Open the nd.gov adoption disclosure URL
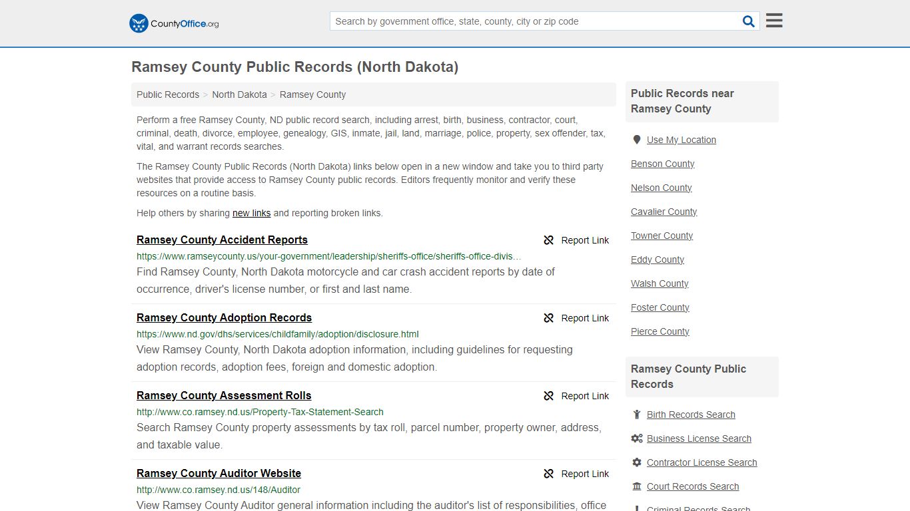Screen dimensions: 910x511 [278, 334]
